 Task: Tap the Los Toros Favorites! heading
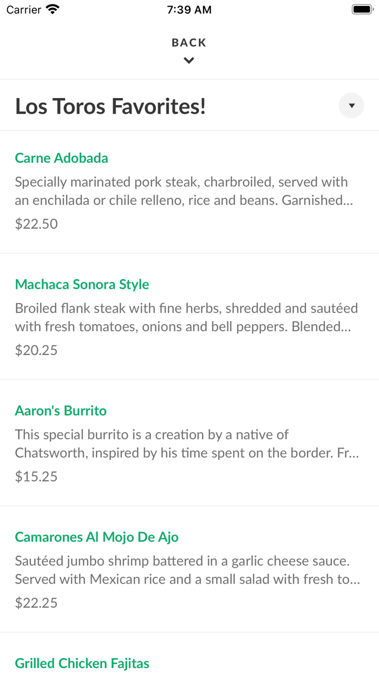[x=110, y=106]
